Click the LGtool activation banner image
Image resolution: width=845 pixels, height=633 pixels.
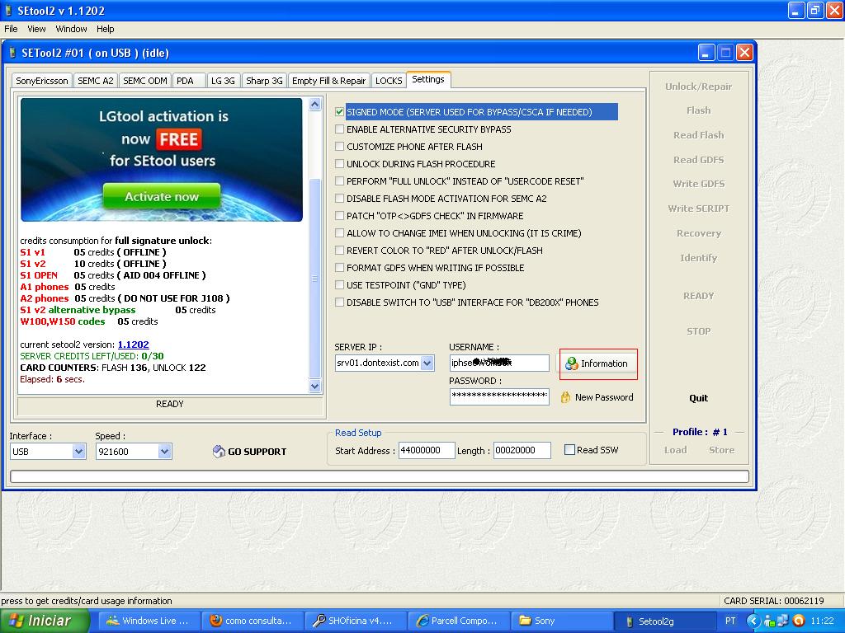162,160
